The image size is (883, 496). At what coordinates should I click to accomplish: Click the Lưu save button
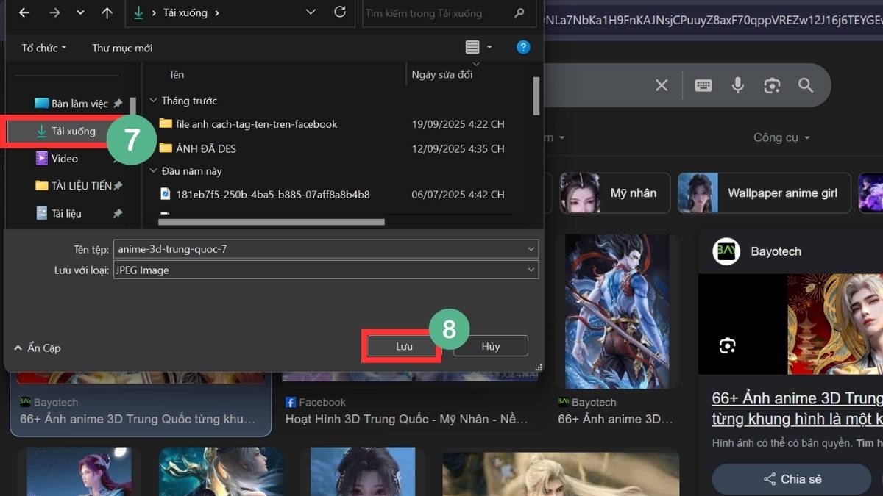[404, 346]
